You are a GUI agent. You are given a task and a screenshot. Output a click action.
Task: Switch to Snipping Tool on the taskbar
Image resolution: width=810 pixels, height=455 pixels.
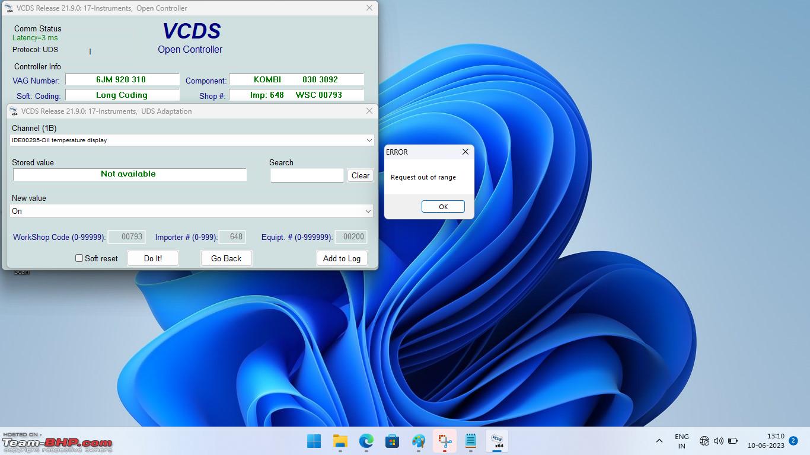point(445,441)
